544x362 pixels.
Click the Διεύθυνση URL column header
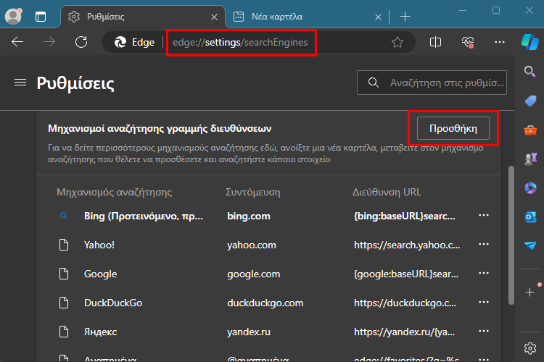(x=387, y=193)
